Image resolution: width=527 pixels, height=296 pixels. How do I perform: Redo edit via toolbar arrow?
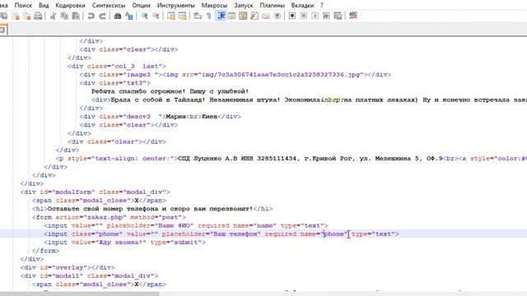coord(102,16)
